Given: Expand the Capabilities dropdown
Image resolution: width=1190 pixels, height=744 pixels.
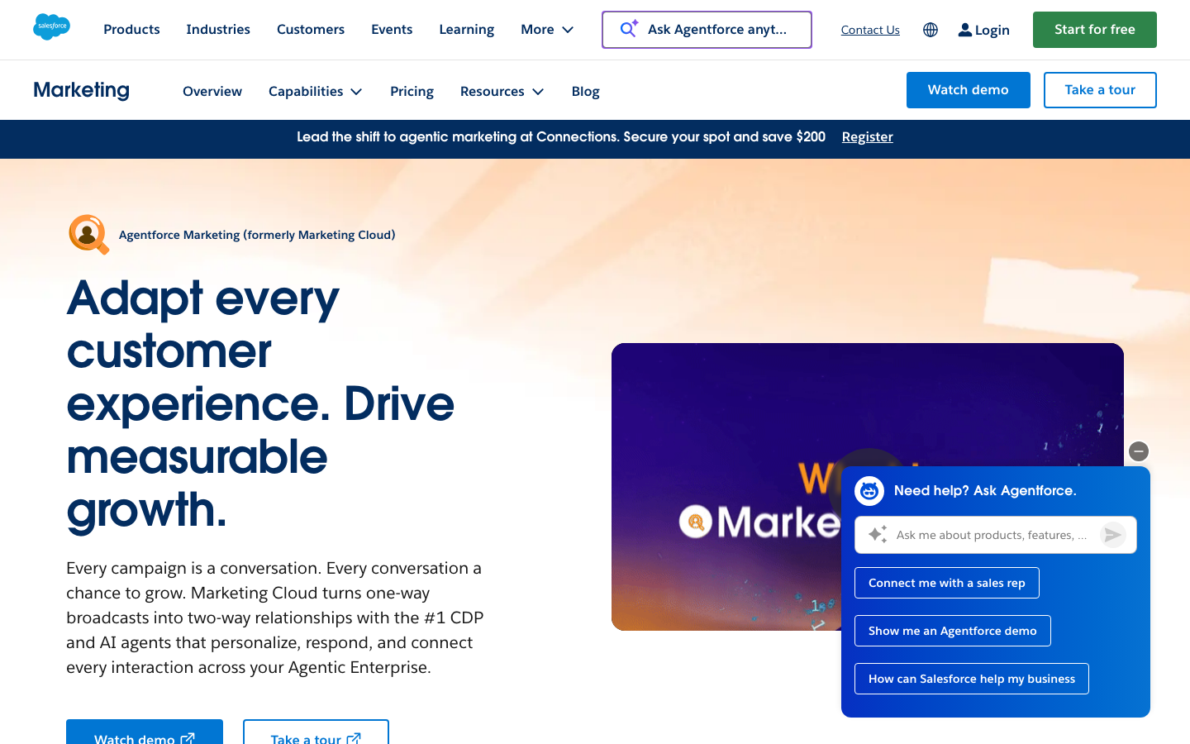Looking at the screenshot, I should pos(316,91).
